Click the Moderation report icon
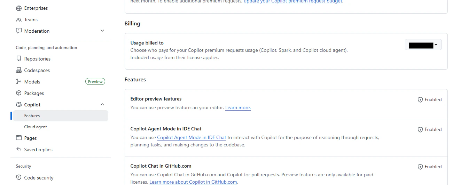This screenshot has height=185, width=476. click(19, 31)
